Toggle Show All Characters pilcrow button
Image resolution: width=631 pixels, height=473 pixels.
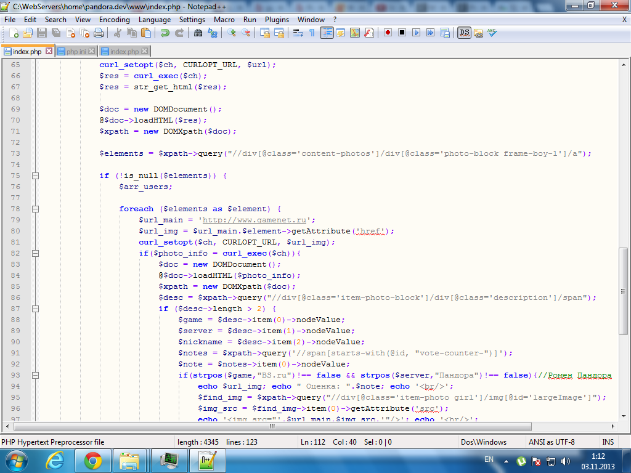coord(312,33)
